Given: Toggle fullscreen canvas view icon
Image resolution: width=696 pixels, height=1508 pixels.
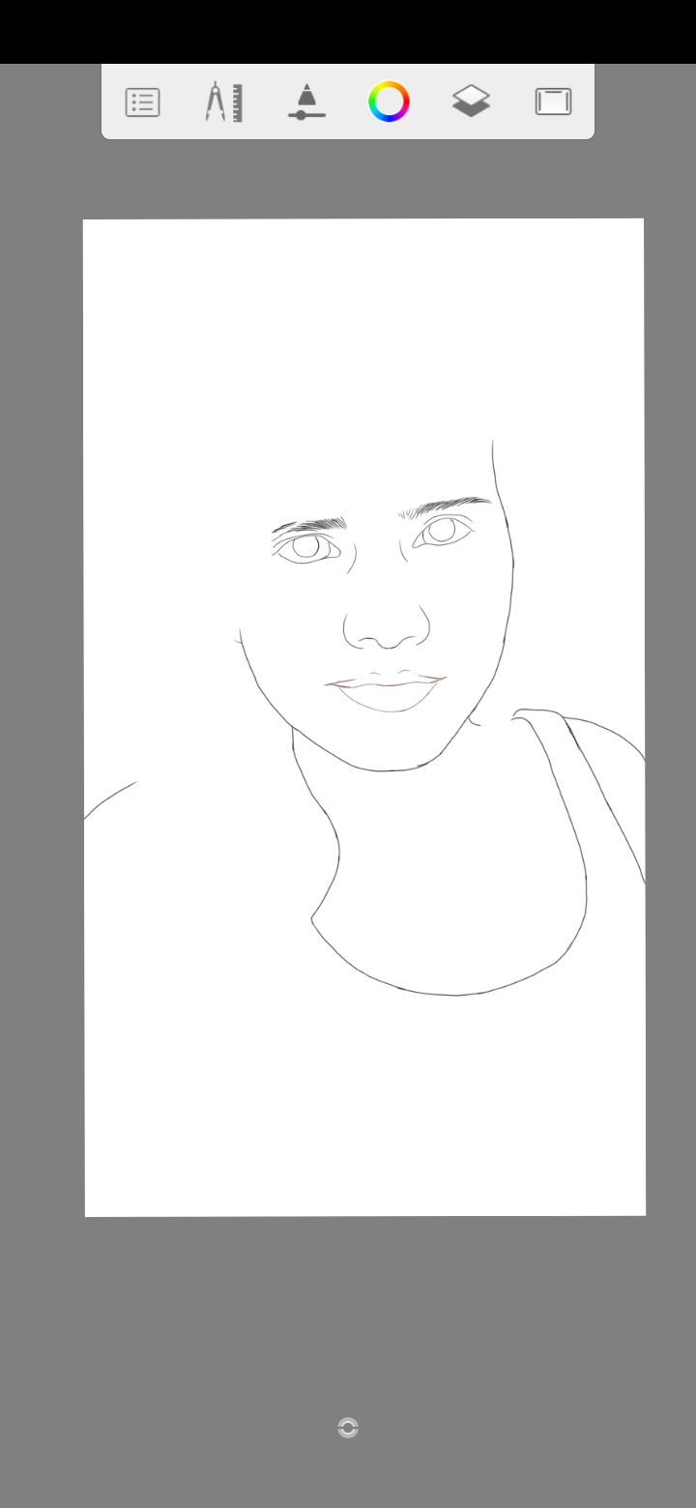Looking at the screenshot, I should click(x=554, y=101).
